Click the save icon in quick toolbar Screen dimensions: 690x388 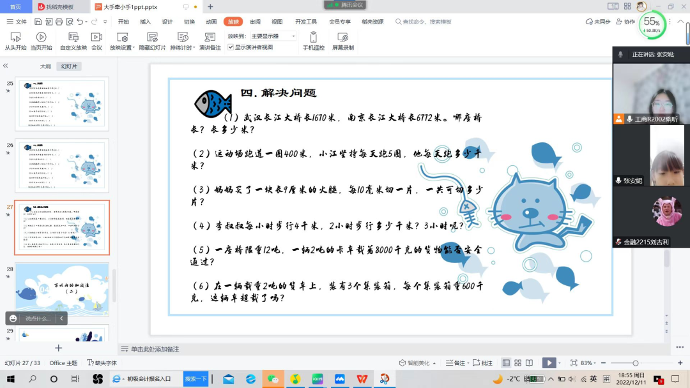(38, 22)
